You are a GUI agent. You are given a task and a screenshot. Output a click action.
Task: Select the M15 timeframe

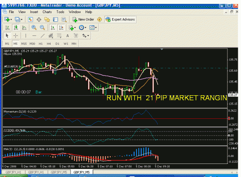[24, 44]
